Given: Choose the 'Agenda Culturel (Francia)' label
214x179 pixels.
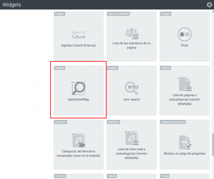Looking at the screenshot, I should click(78, 46).
